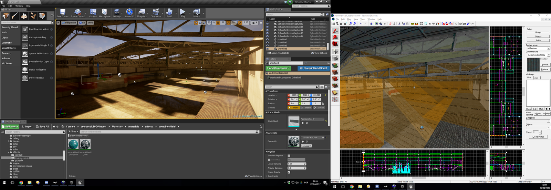
Task: Open the Marketplace from the toolbar
Action: point(105,13)
